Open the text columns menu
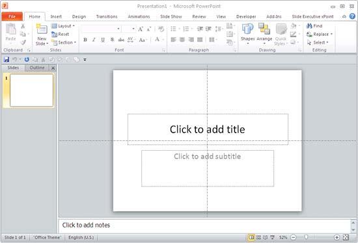 click(213, 40)
